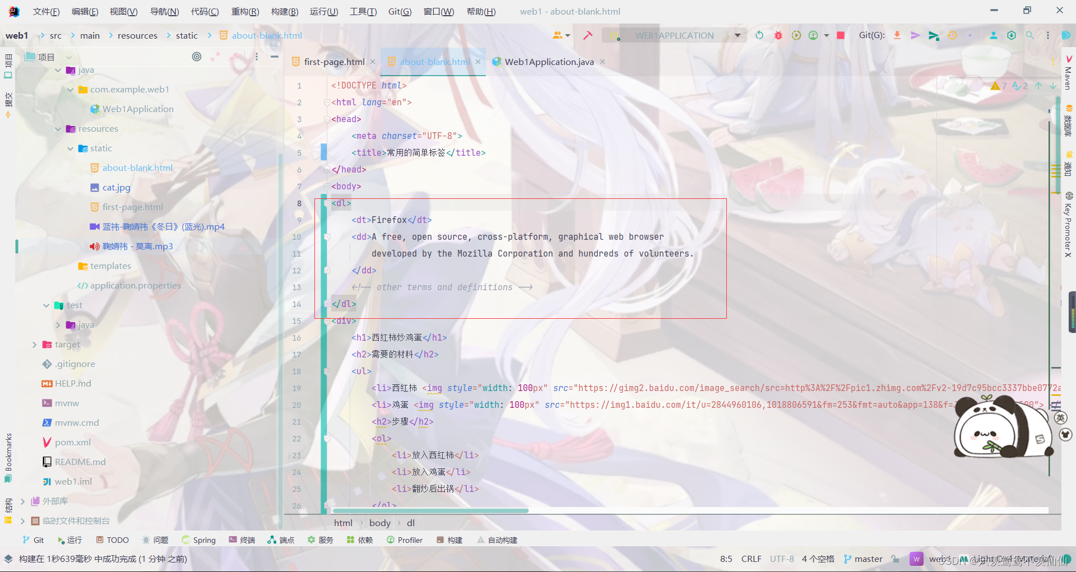
Task: Click the Profiler run icon in toolbar
Action: [x=813, y=35]
